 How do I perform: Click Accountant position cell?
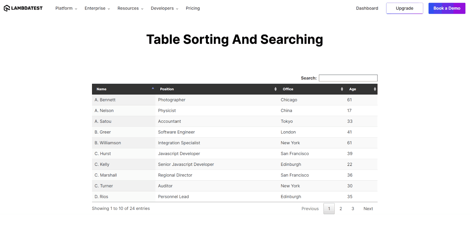pyautogui.click(x=217, y=121)
